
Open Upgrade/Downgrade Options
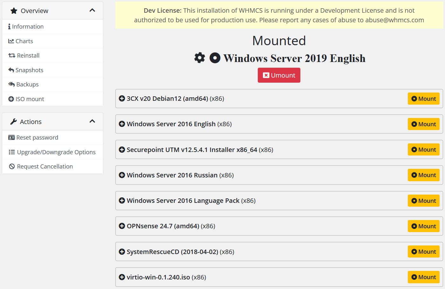coord(53,152)
